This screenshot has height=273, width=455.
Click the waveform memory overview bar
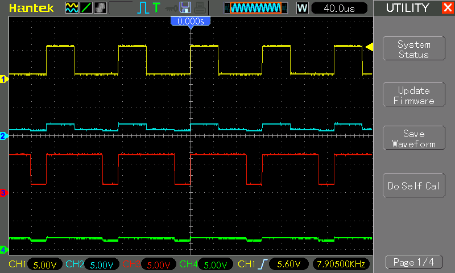[x=256, y=8]
